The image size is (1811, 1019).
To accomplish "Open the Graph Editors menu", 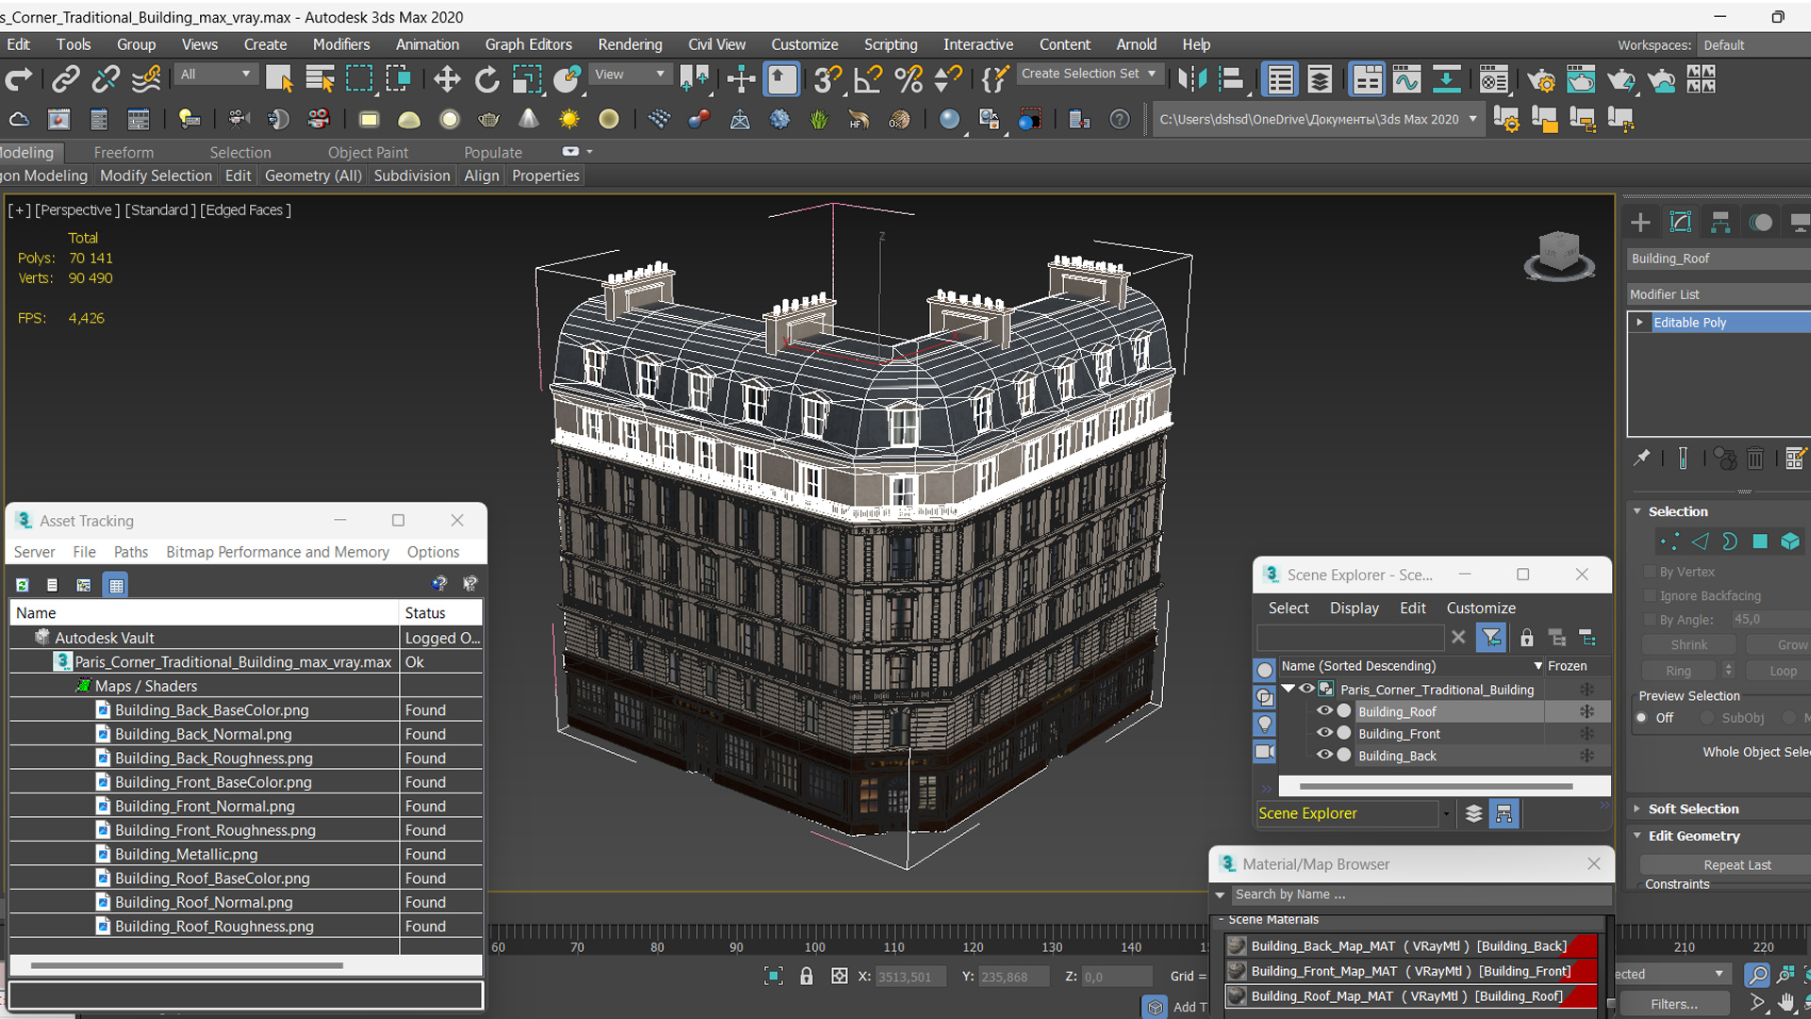I will click(x=528, y=44).
